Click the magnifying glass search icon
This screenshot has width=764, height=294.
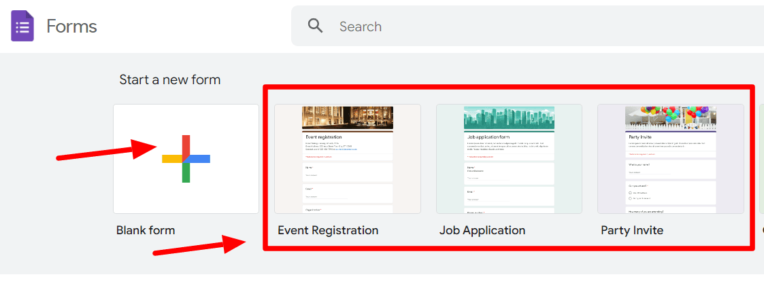click(x=315, y=26)
